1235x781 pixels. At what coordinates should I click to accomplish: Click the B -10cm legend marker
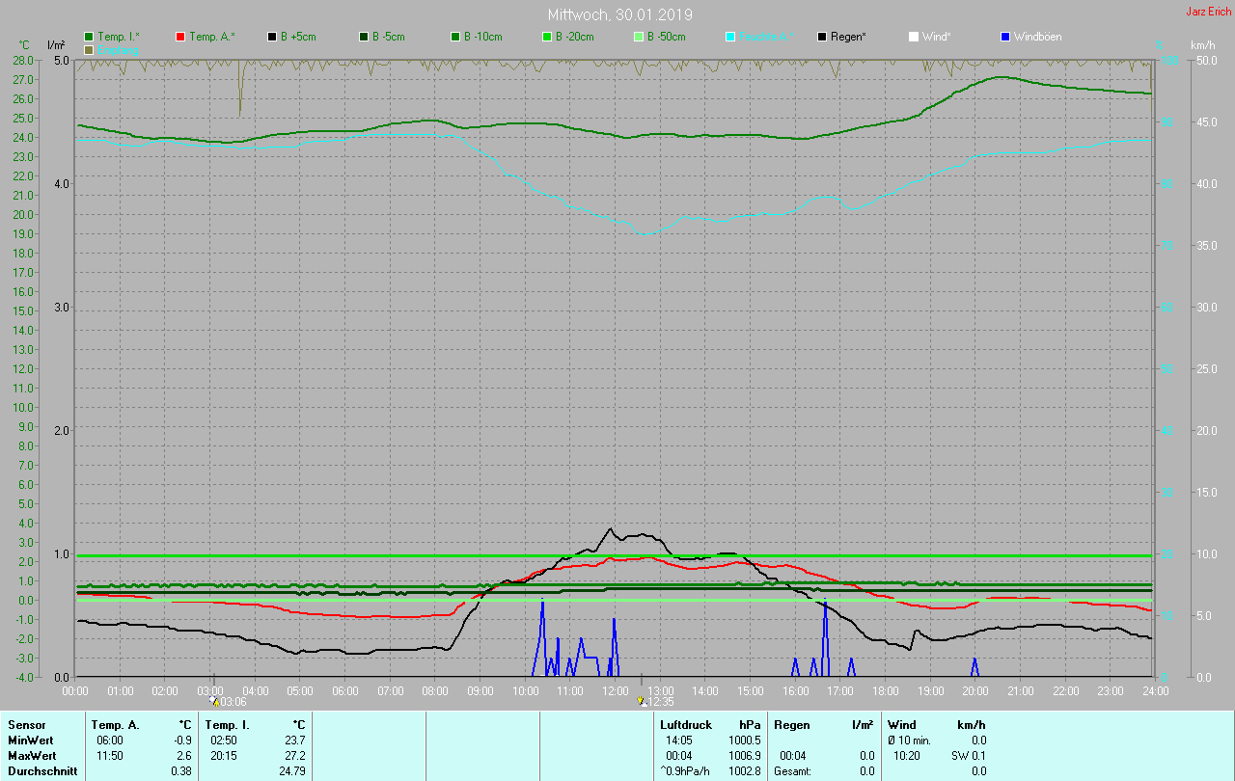[455, 37]
